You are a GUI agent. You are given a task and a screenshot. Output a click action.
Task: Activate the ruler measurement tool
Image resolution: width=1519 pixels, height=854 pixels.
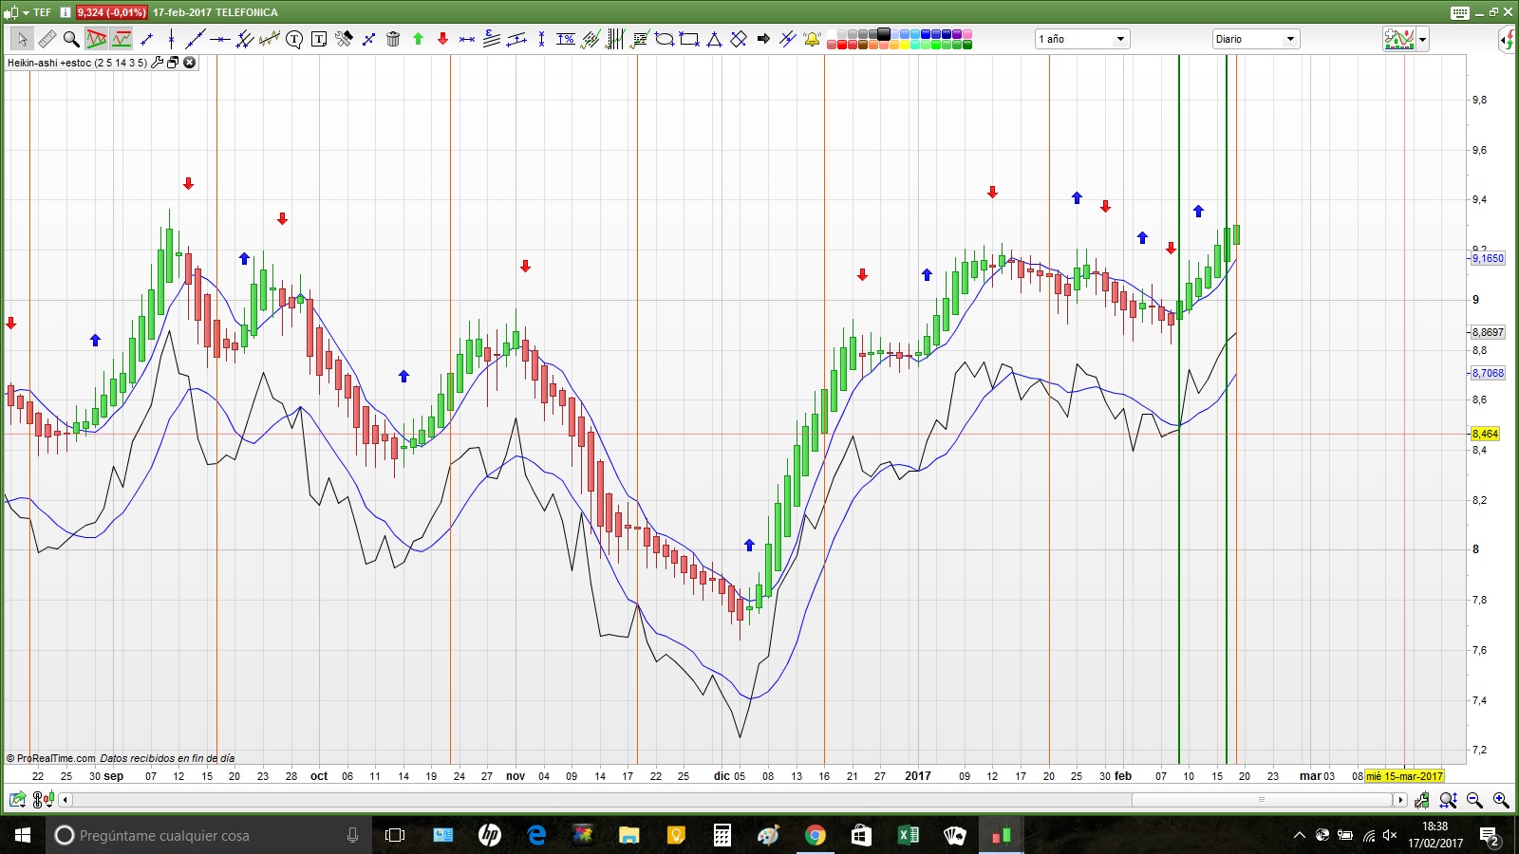(x=47, y=39)
